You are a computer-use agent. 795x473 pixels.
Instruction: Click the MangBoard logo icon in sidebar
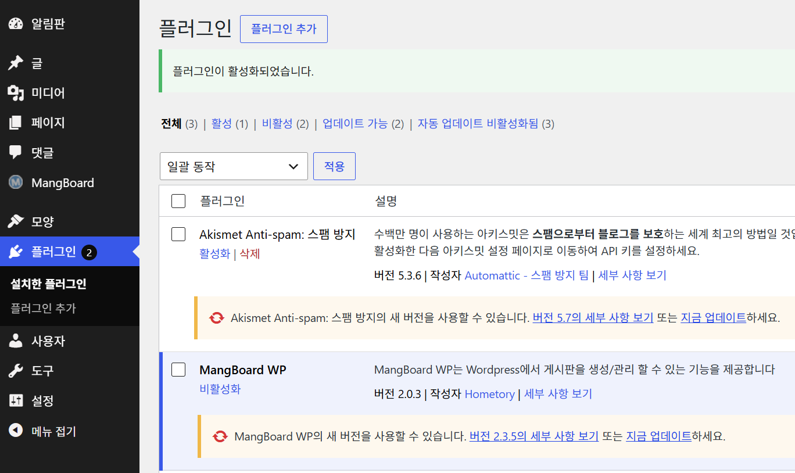[x=16, y=182]
